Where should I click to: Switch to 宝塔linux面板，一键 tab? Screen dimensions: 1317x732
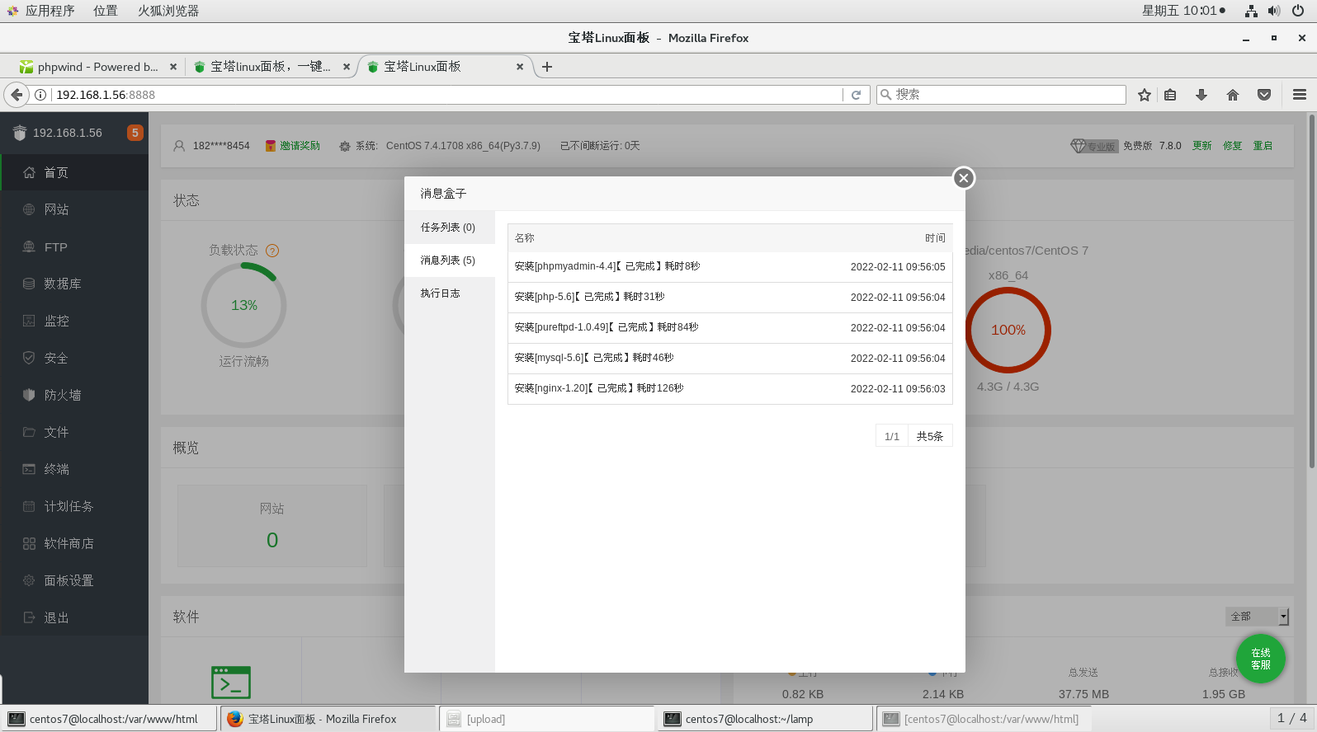click(x=270, y=67)
